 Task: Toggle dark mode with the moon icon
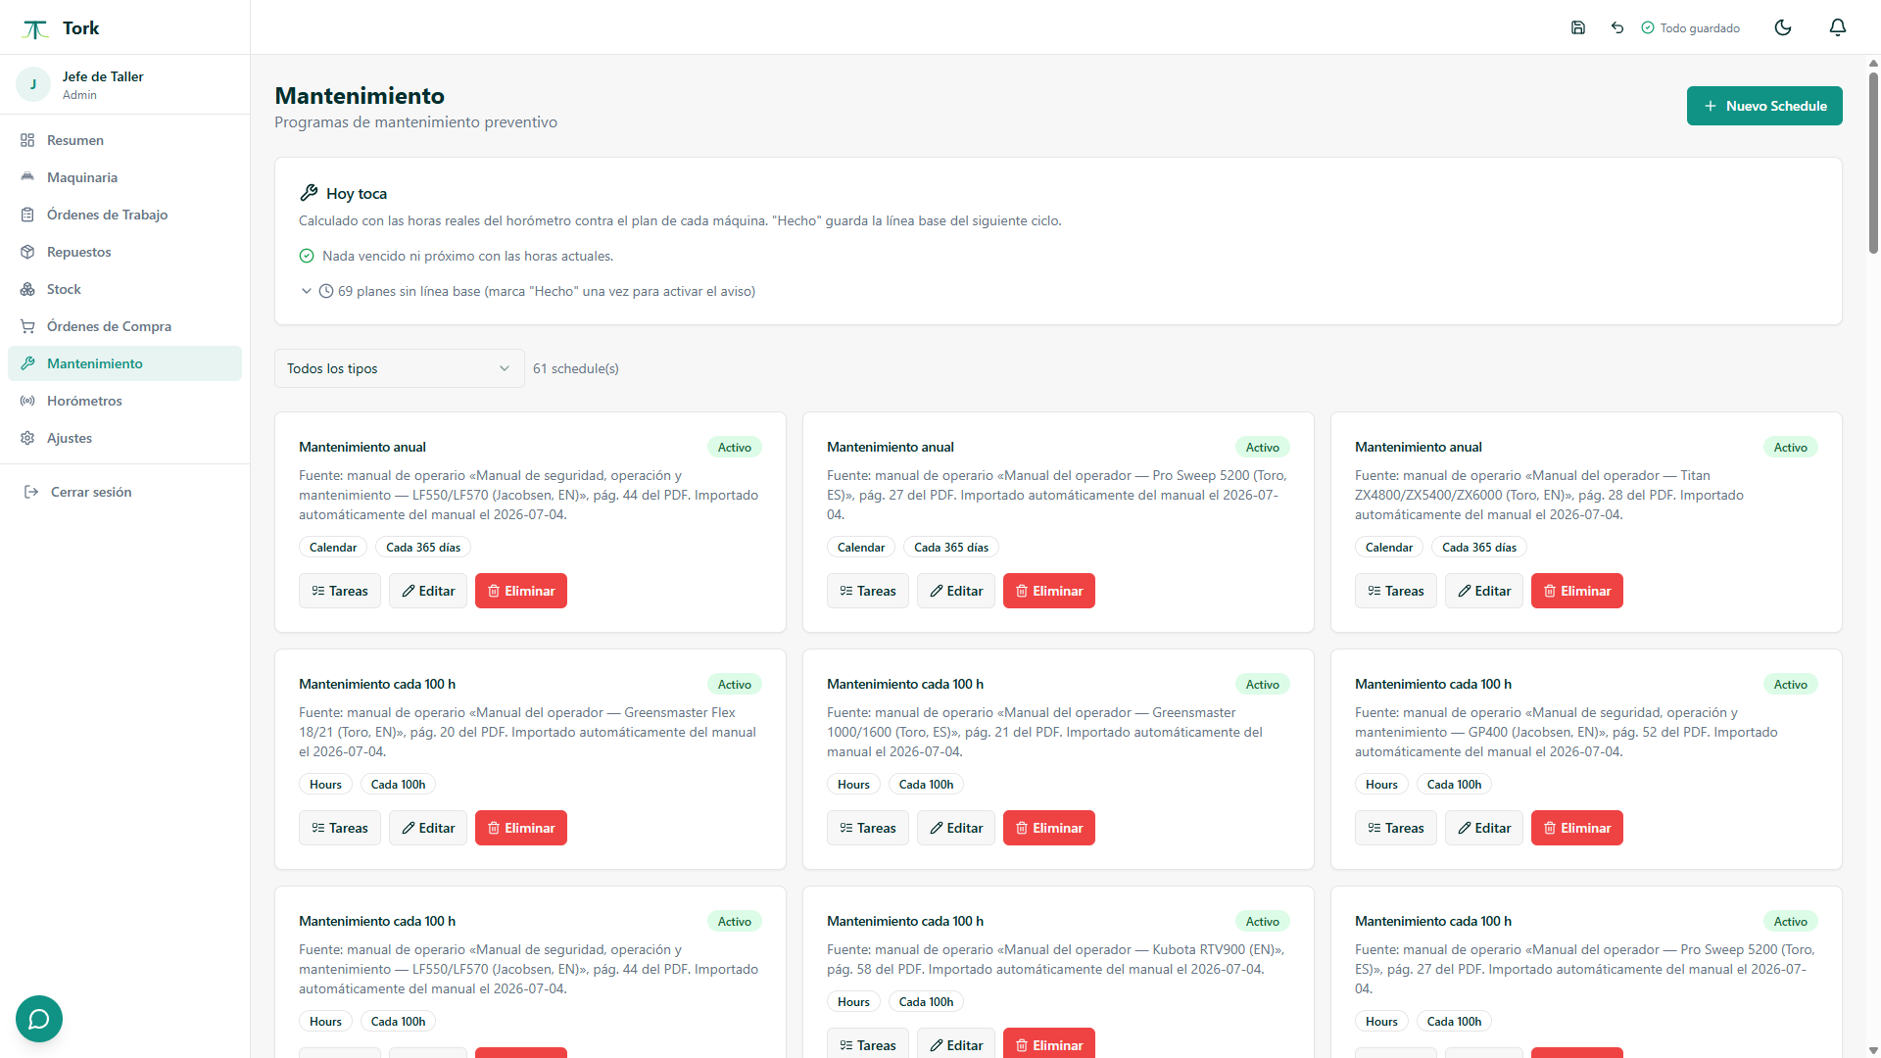(x=1783, y=27)
